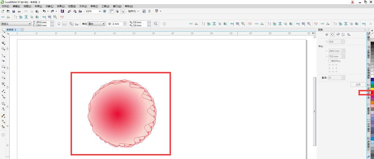Select the Zoom magnifier tool
This screenshot has height=159, width=374.
3,49
